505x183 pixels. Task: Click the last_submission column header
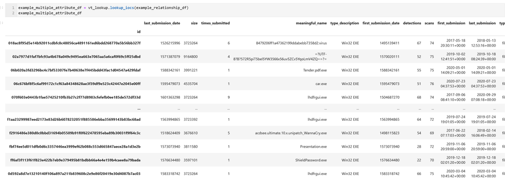coord(482,23)
